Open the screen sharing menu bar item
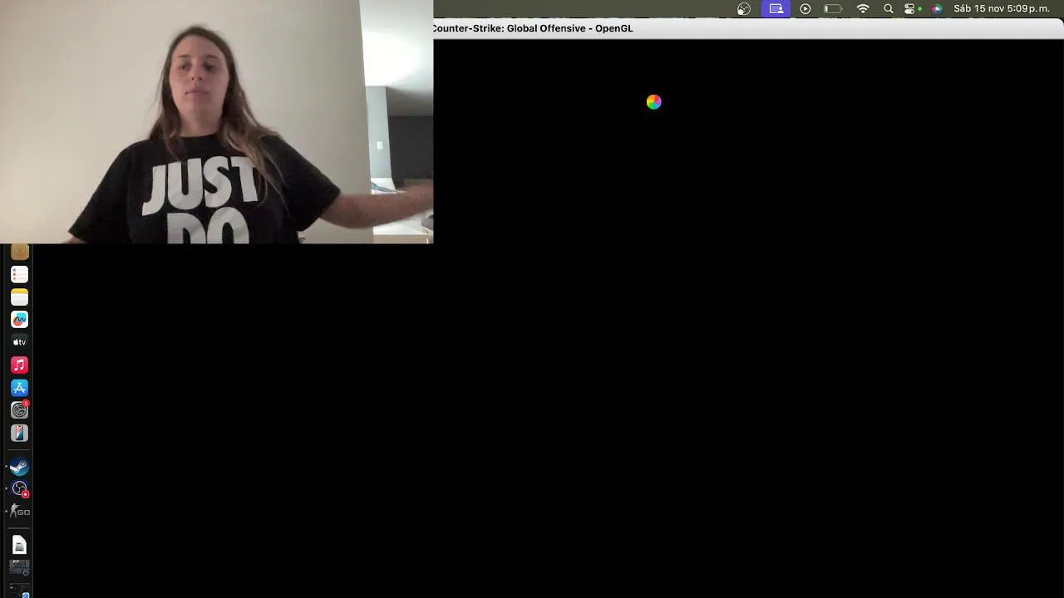 pos(776,9)
